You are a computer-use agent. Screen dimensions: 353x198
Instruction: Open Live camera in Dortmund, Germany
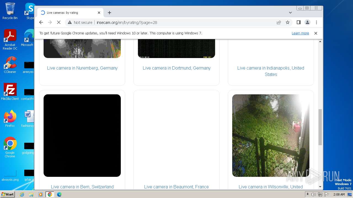tap(176, 68)
